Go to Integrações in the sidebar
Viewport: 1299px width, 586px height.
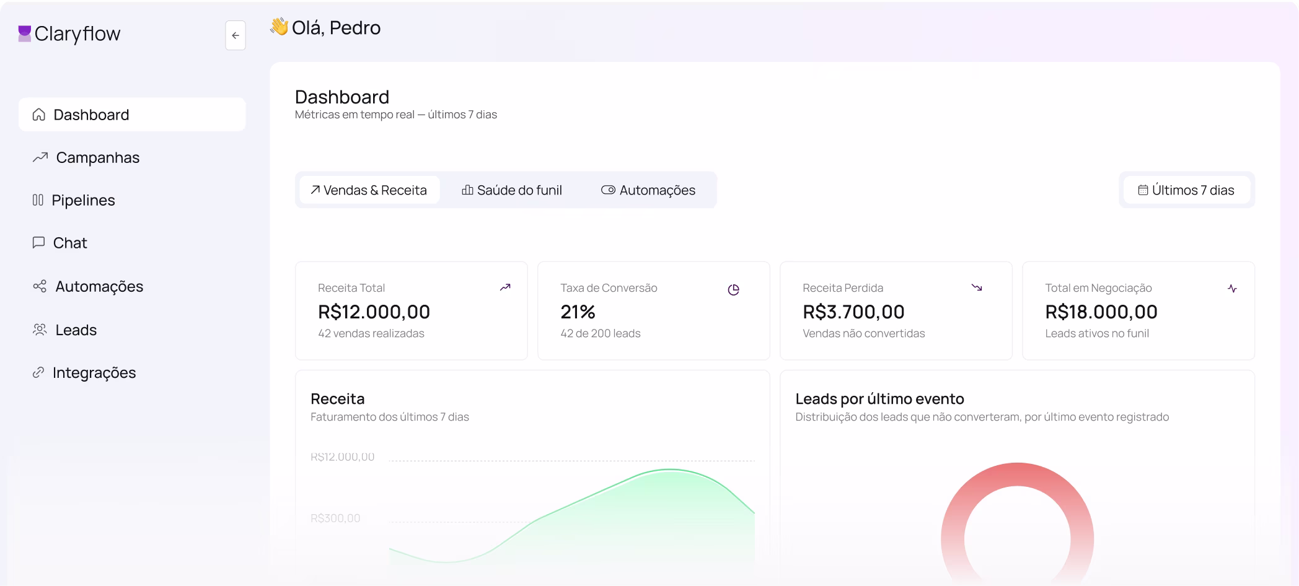pyautogui.click(x=132, y=372)
